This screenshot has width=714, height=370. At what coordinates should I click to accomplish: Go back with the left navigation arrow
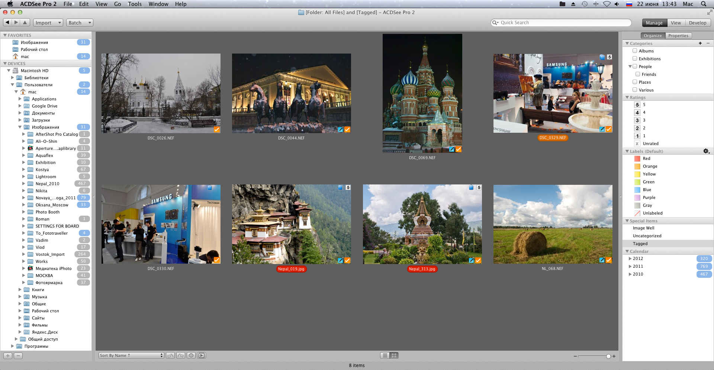(x=7, y=23)
